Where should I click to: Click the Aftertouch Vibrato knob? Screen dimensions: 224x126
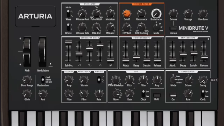tap(84, 79)
